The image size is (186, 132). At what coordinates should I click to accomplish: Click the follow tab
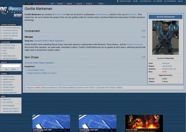[x=101, y=4]
